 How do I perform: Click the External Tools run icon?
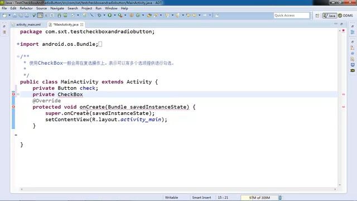pyautogui.click(x=120, y=16)
